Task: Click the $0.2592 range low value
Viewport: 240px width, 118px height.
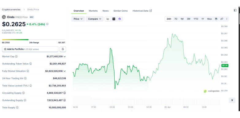Action: 6,43
